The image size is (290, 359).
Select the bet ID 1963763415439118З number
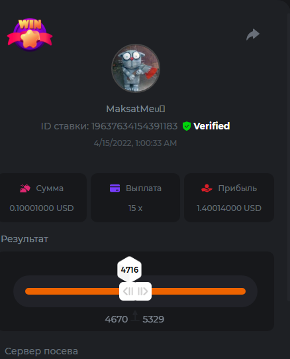pos(134,126)
